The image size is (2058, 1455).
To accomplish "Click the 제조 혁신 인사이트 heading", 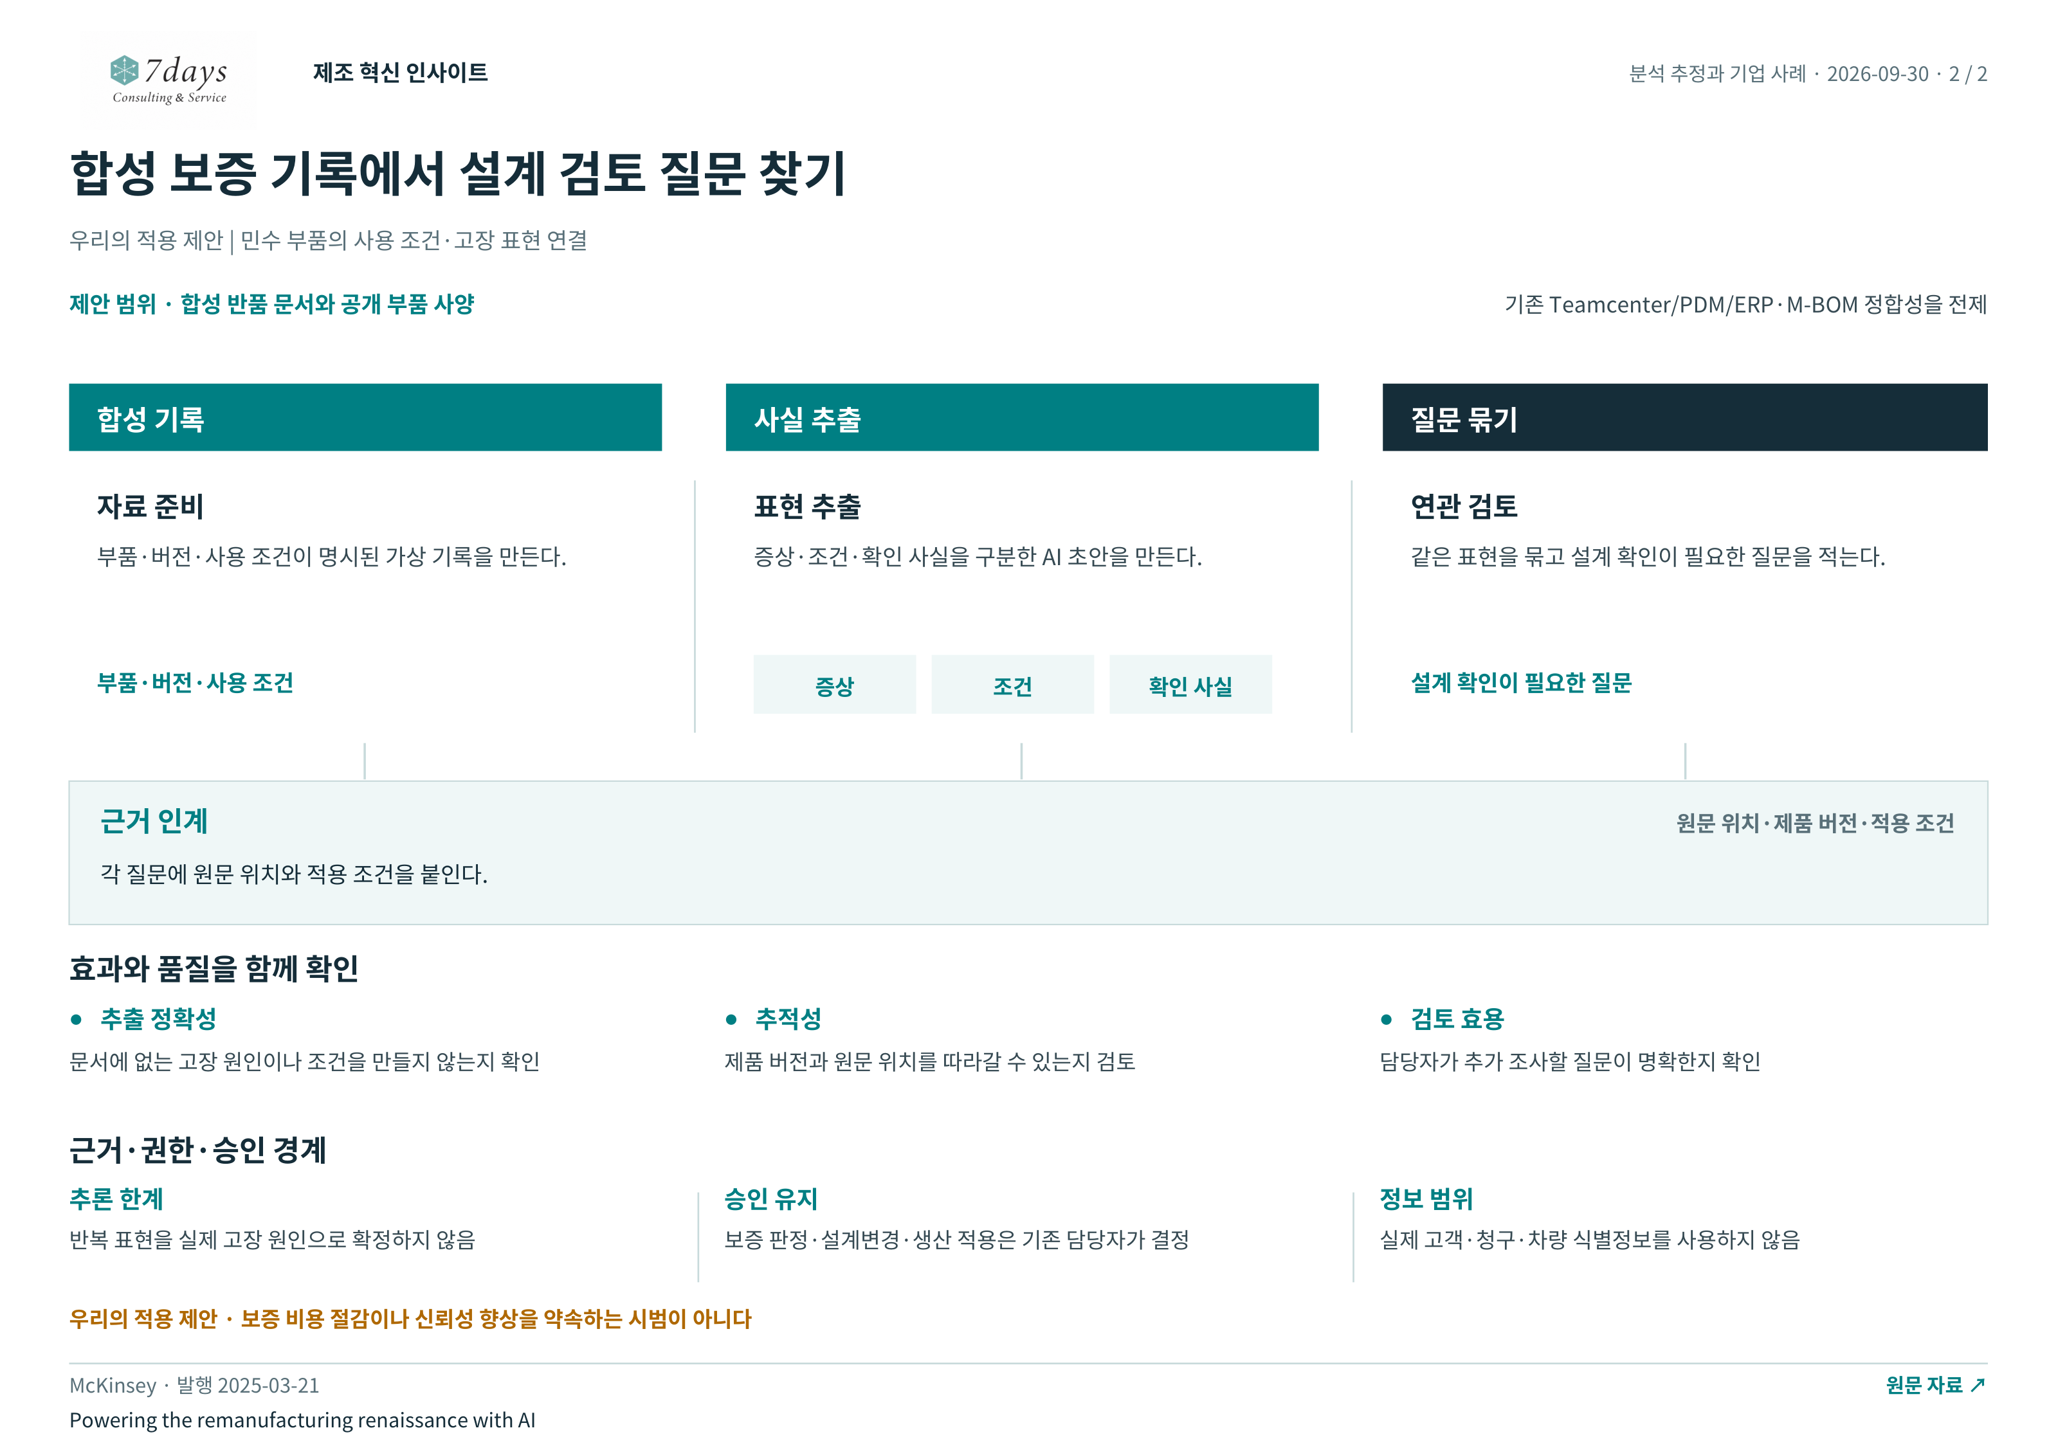I will pyautogui.click(x=400, y=73).
